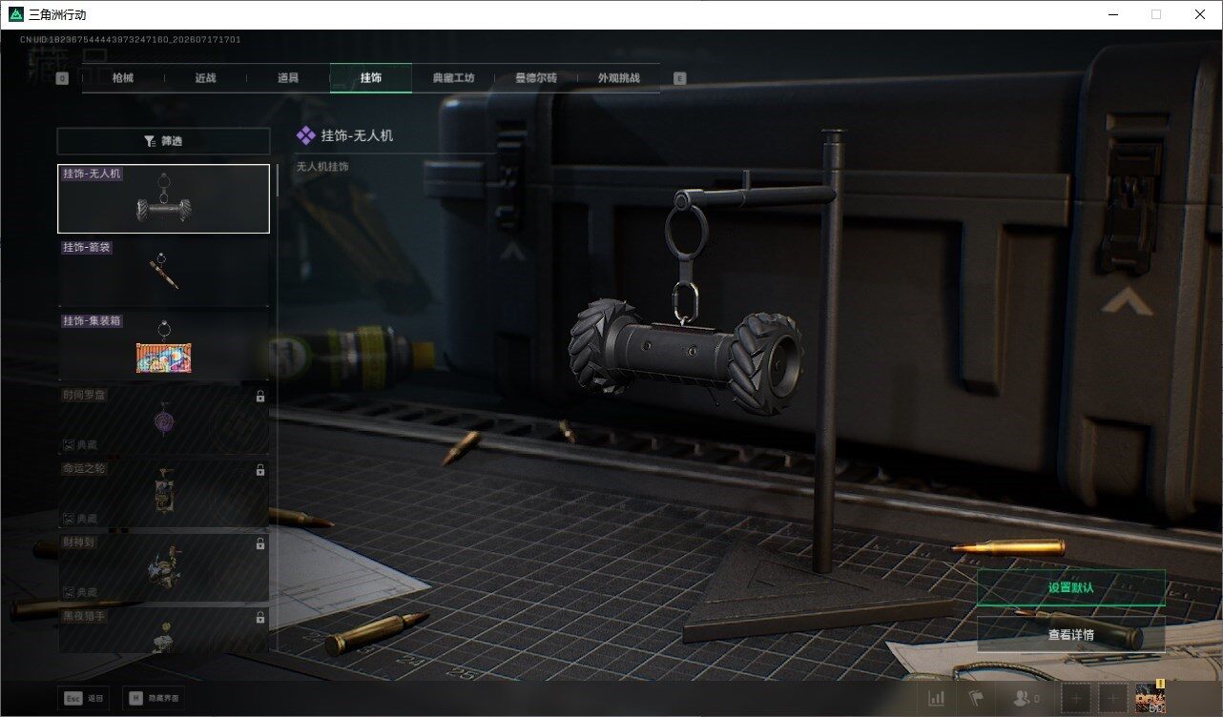Click the E next-tab key icon

(x=679, y=78)
